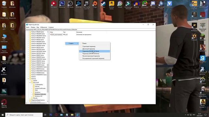Choose Параметр QWORD (64 бита) entry
This screenshot has width=209, height=117.
click(x=94, y=54)
